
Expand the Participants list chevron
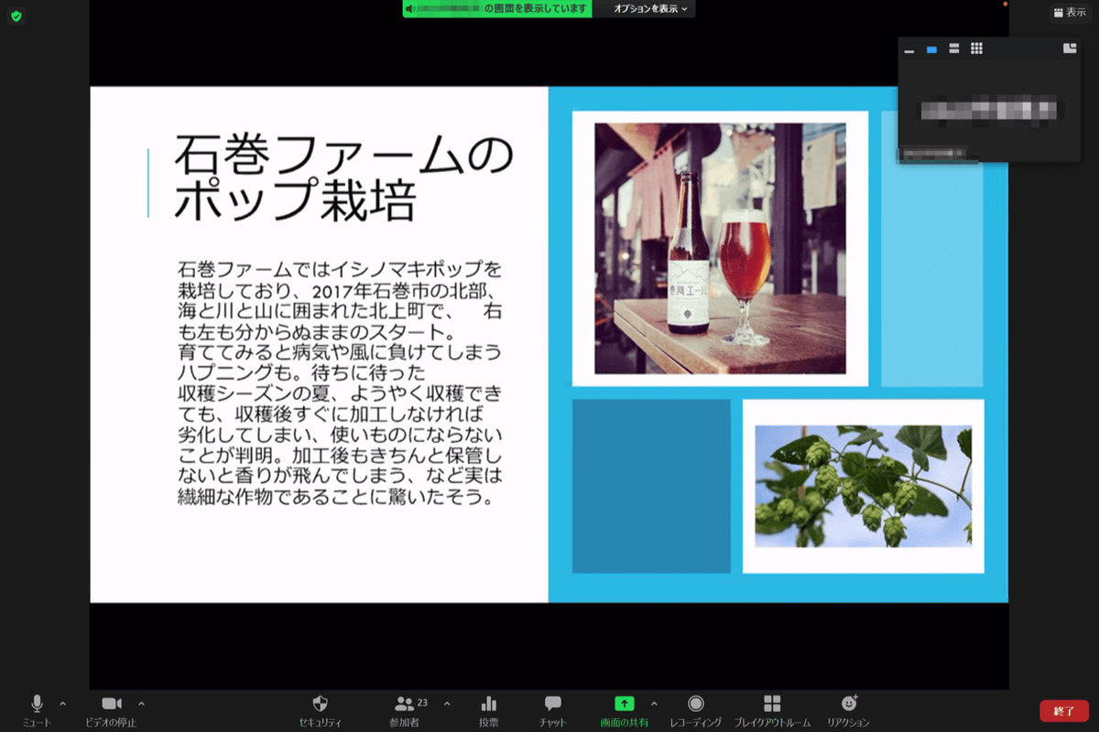tap(446, 705)
